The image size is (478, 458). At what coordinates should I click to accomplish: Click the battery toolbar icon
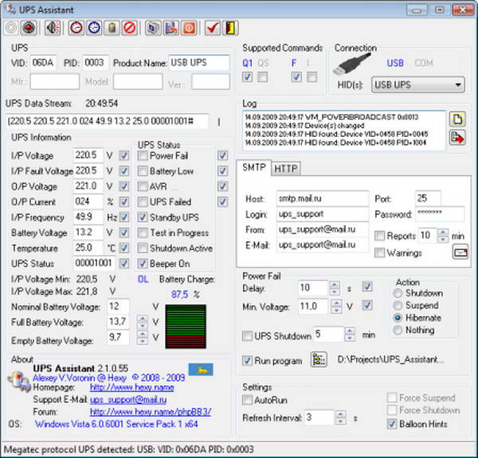click(112, 27)
